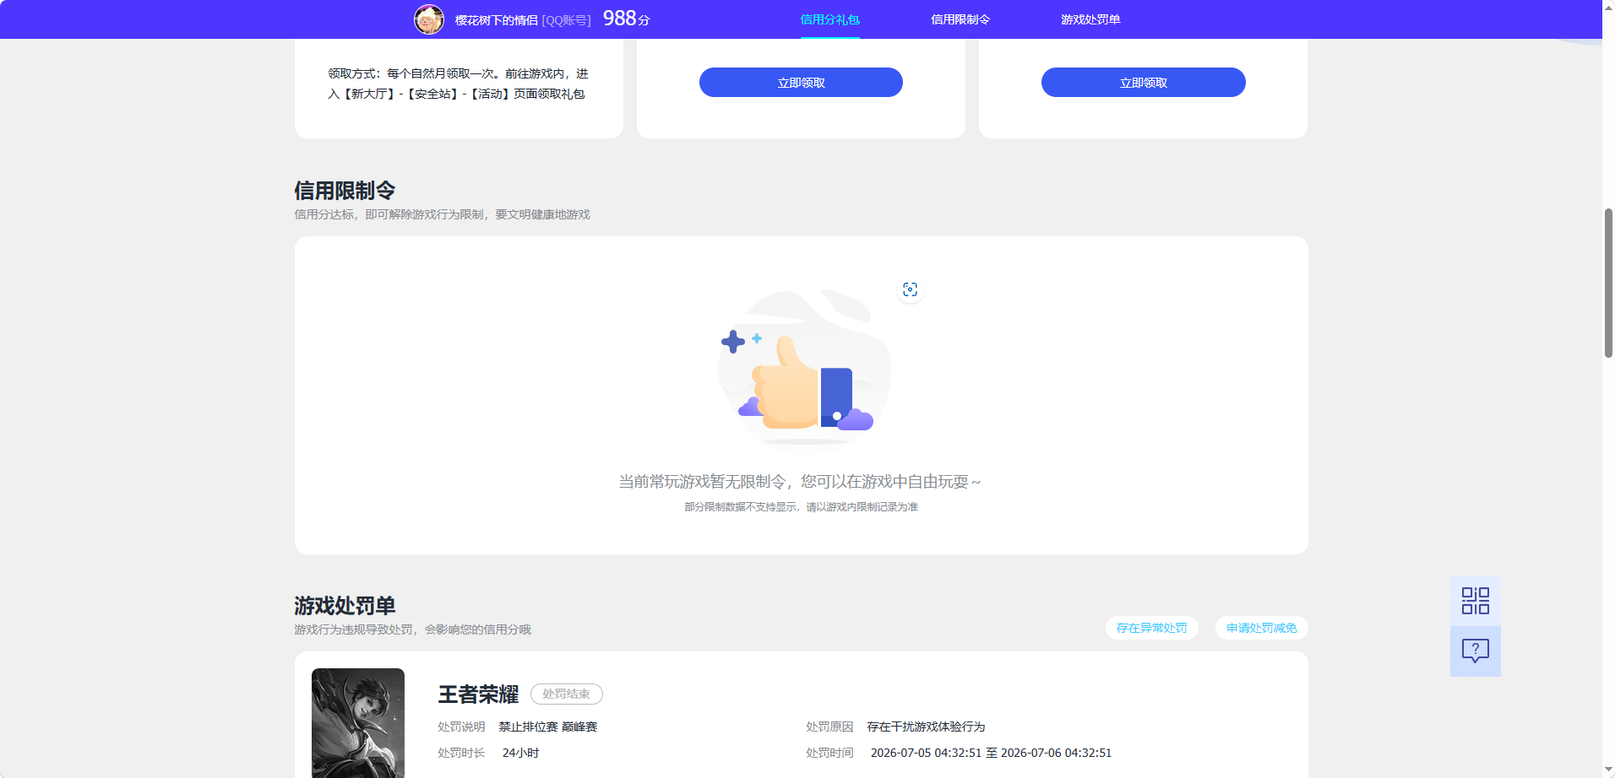
Task: Click 立即领取 button in the middle card
Action: point(801,83)
